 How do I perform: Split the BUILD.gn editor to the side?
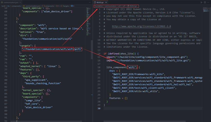(x=205, y=2)
